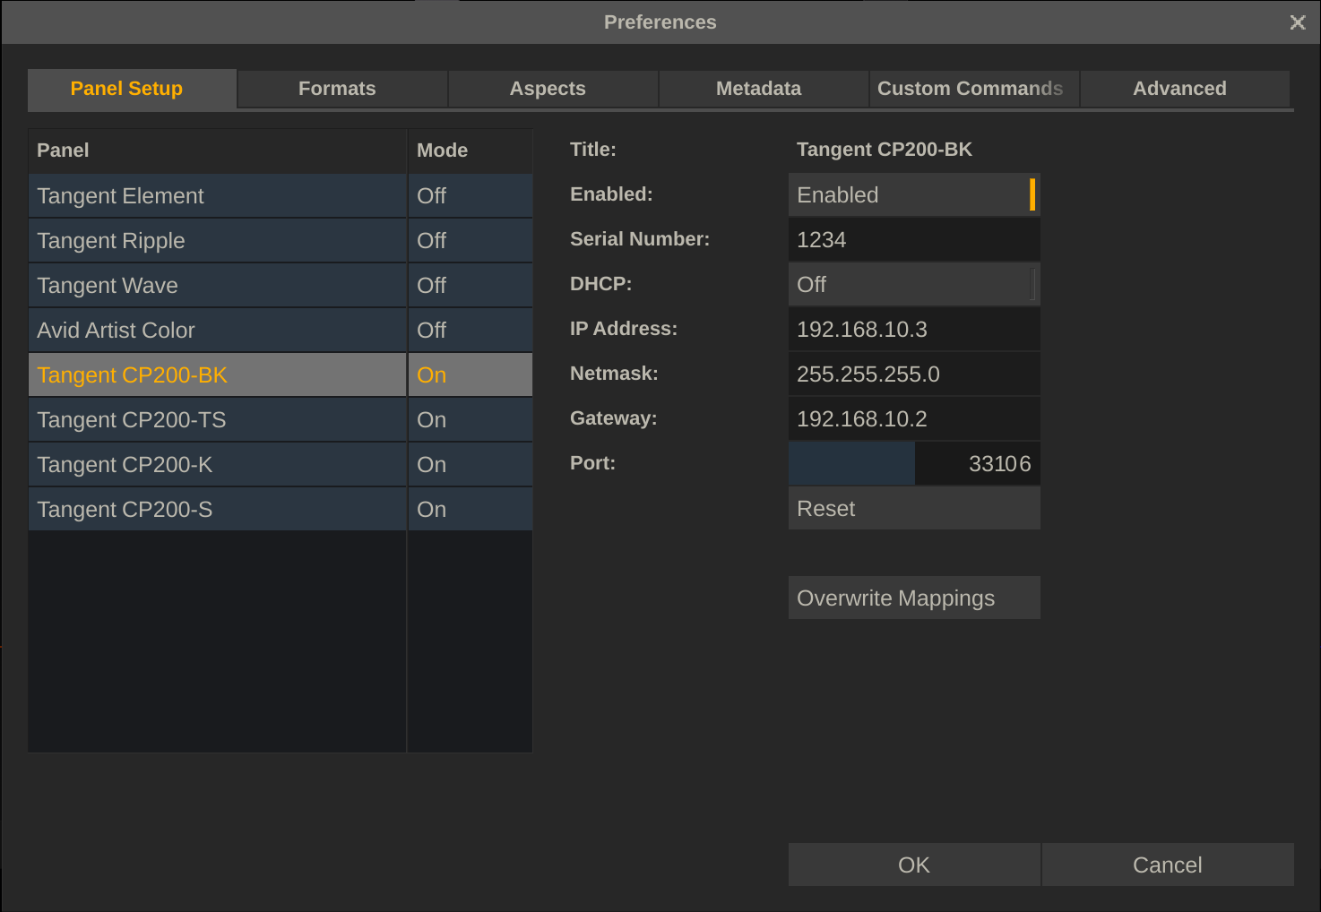Viewport: 1321px width, 912px height.
Task: Click the Reset button
Action: [x=914, y=508]
